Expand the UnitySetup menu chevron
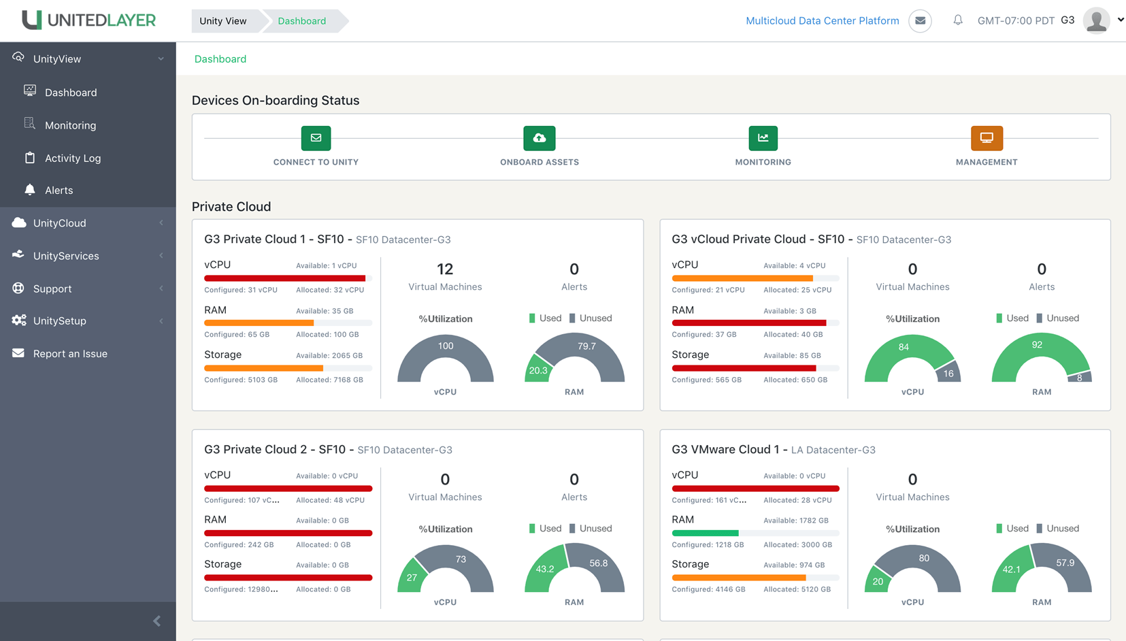The width and height of the screenshot is (1126, 641). click(x=161, y=321)
